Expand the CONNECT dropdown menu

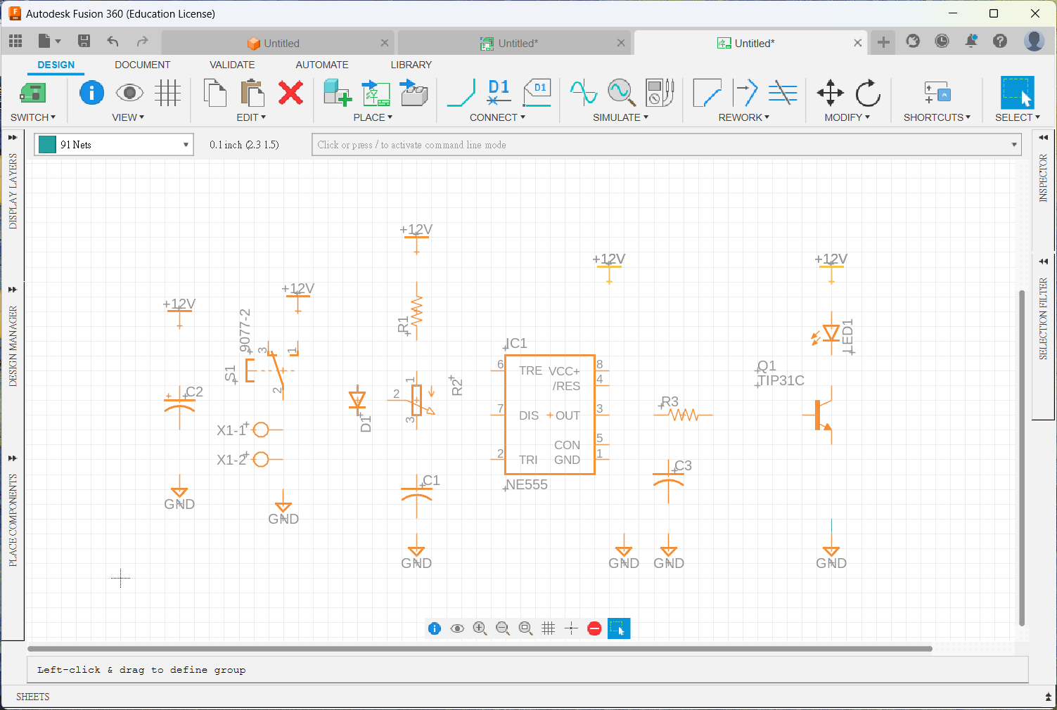[x=497, y=117]
